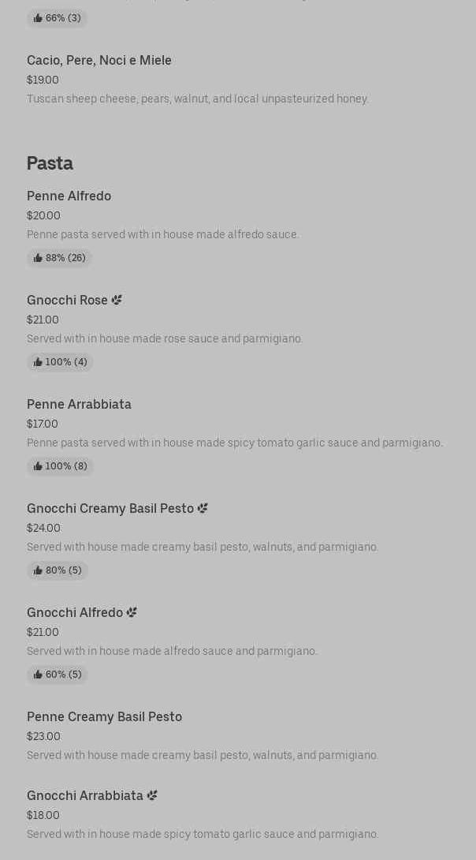Viewport: 476px width, 860px height.
Task: Open the Penne Alfredo menu item
Action: pyautogui.click(x=69, y=196)
